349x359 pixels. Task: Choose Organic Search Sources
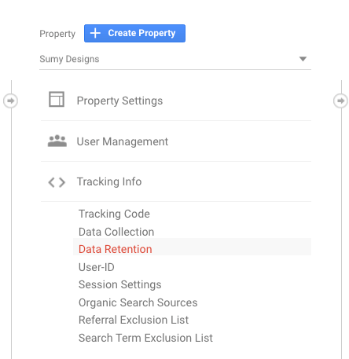click(138, 302)
